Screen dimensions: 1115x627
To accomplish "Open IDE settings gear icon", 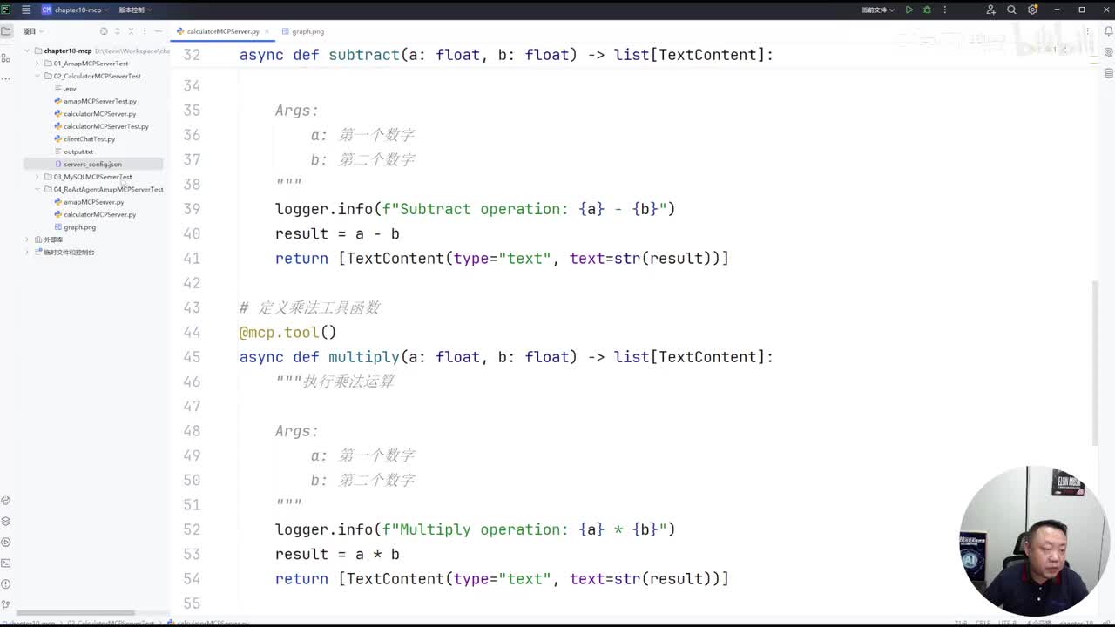I will pyautogui.click(x=1032, y=10).
